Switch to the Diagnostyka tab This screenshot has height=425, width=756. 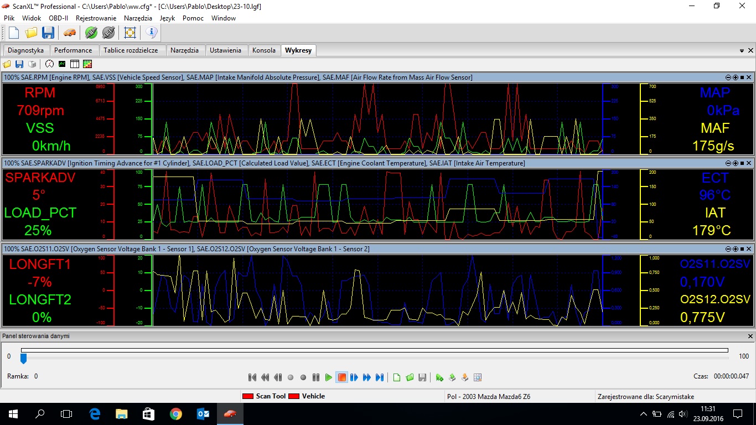click(25, 50)
